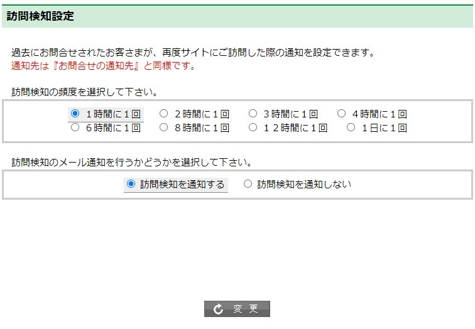Screen dimensions: 475x329
Task: Set the frequency to 8時間に1回
Action: tap(163, 127)
